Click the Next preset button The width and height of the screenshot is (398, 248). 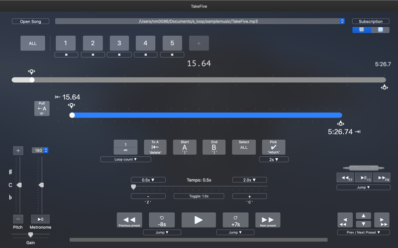[x=268, y=220]
